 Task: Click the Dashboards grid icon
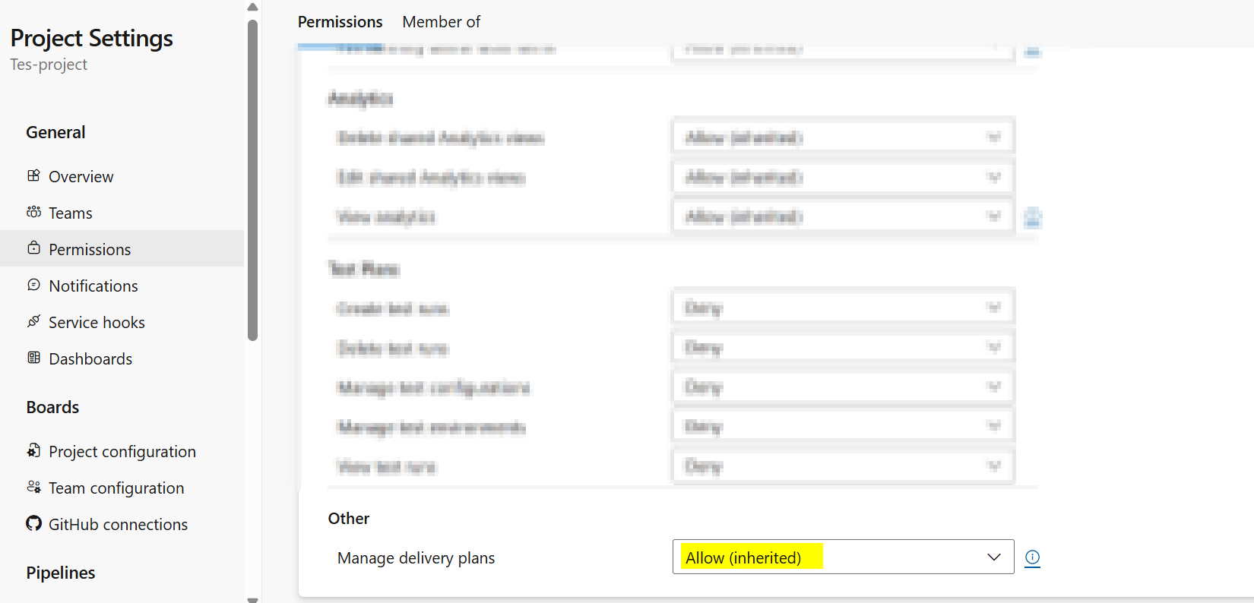tap(33, 358)
